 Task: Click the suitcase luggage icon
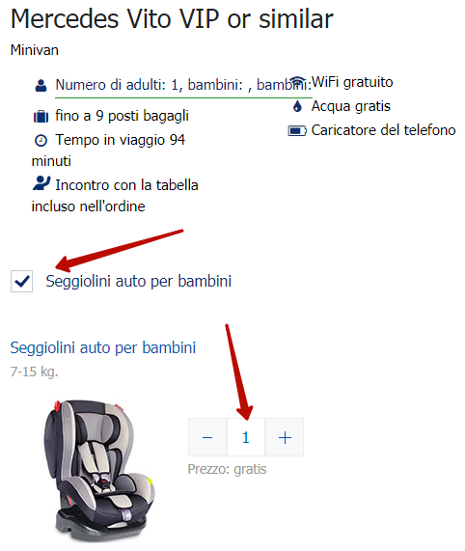click(41, 117)
